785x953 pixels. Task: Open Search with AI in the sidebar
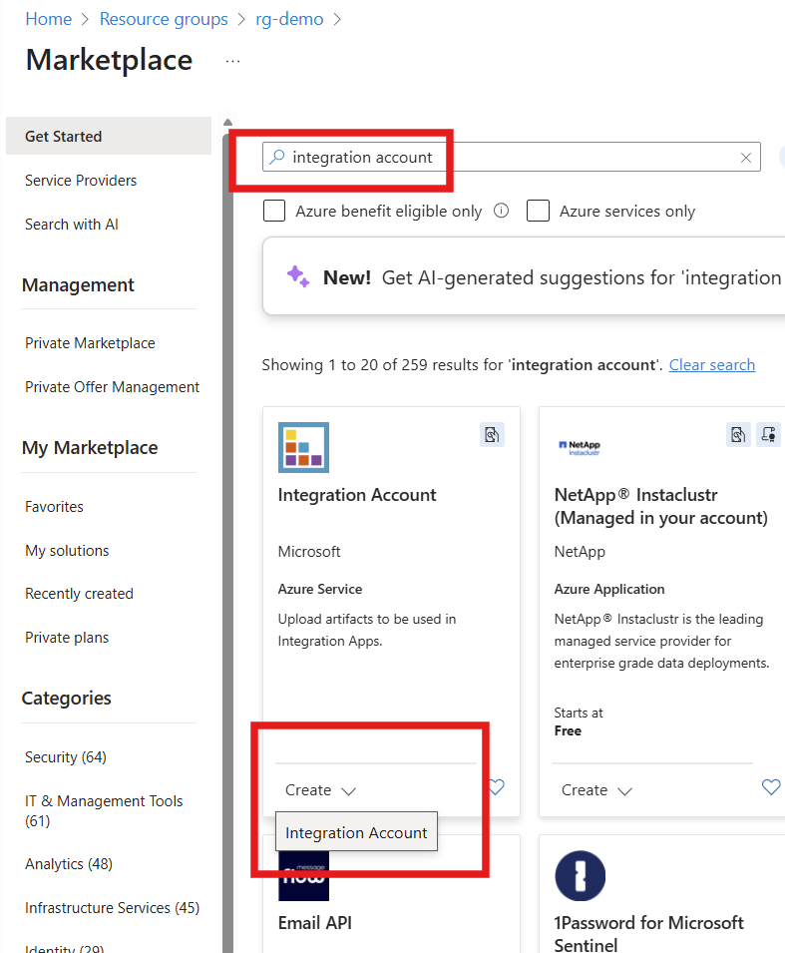pyautogui.click(x=72, y=225)
